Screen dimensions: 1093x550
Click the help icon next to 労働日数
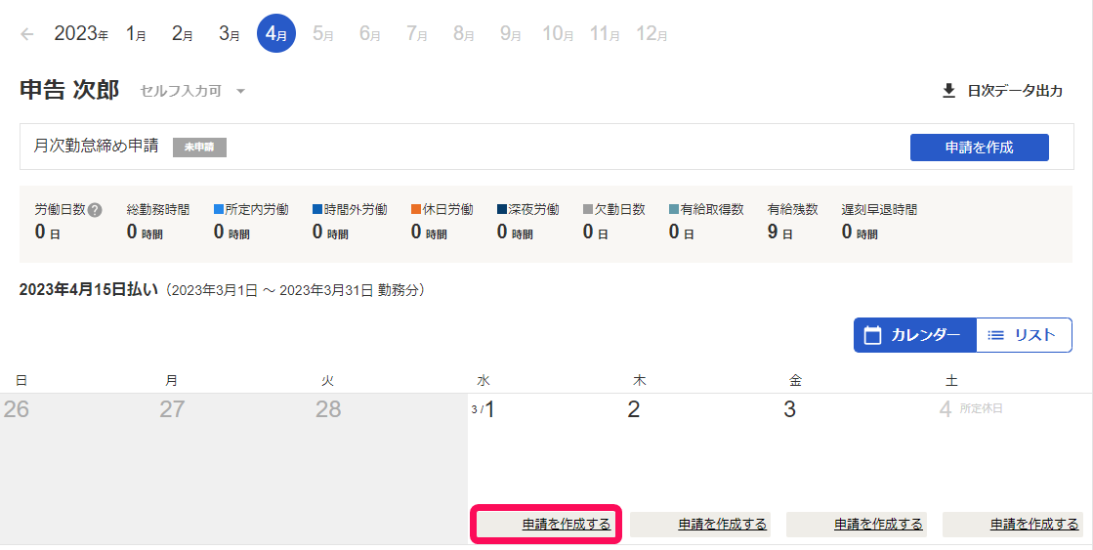pos(95,210)
